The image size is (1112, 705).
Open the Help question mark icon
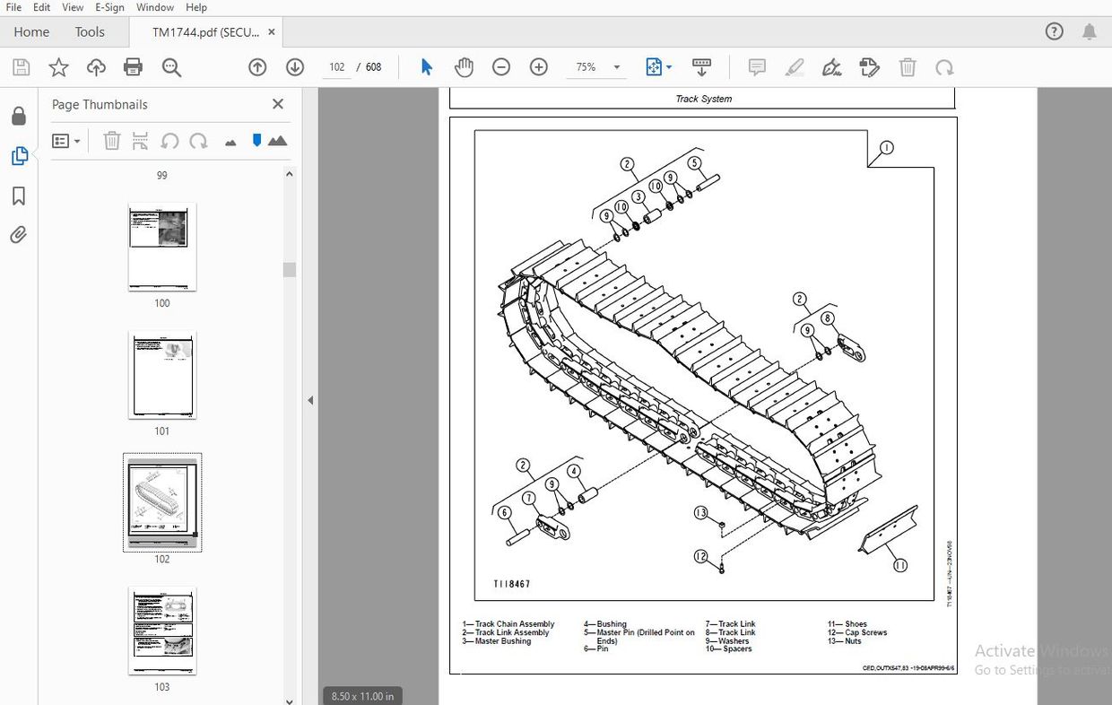pos(1055,31)
